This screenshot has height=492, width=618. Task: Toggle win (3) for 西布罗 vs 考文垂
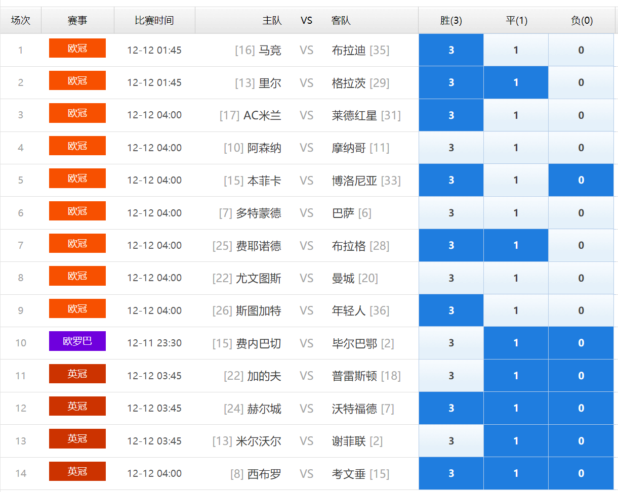point(451,473)
